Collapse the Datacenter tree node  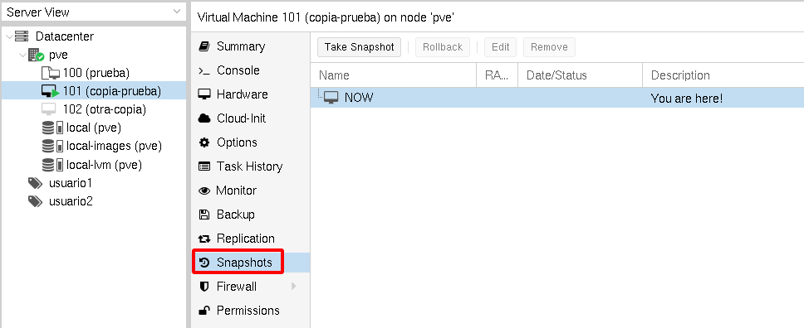[x=10, y=36]
